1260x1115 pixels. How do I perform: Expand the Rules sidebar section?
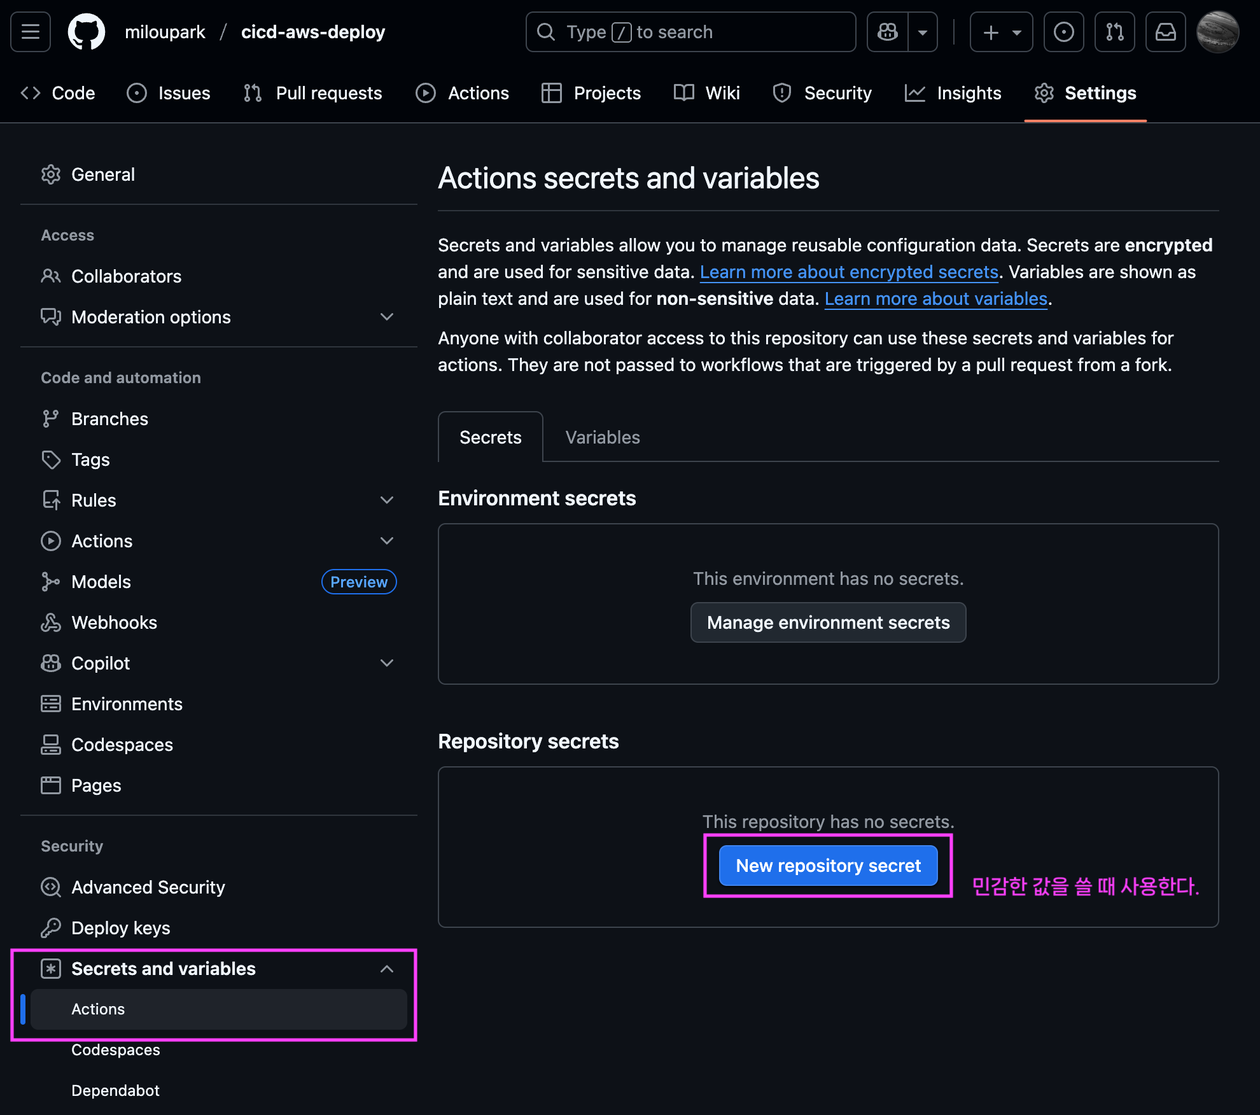pos(386,500)
